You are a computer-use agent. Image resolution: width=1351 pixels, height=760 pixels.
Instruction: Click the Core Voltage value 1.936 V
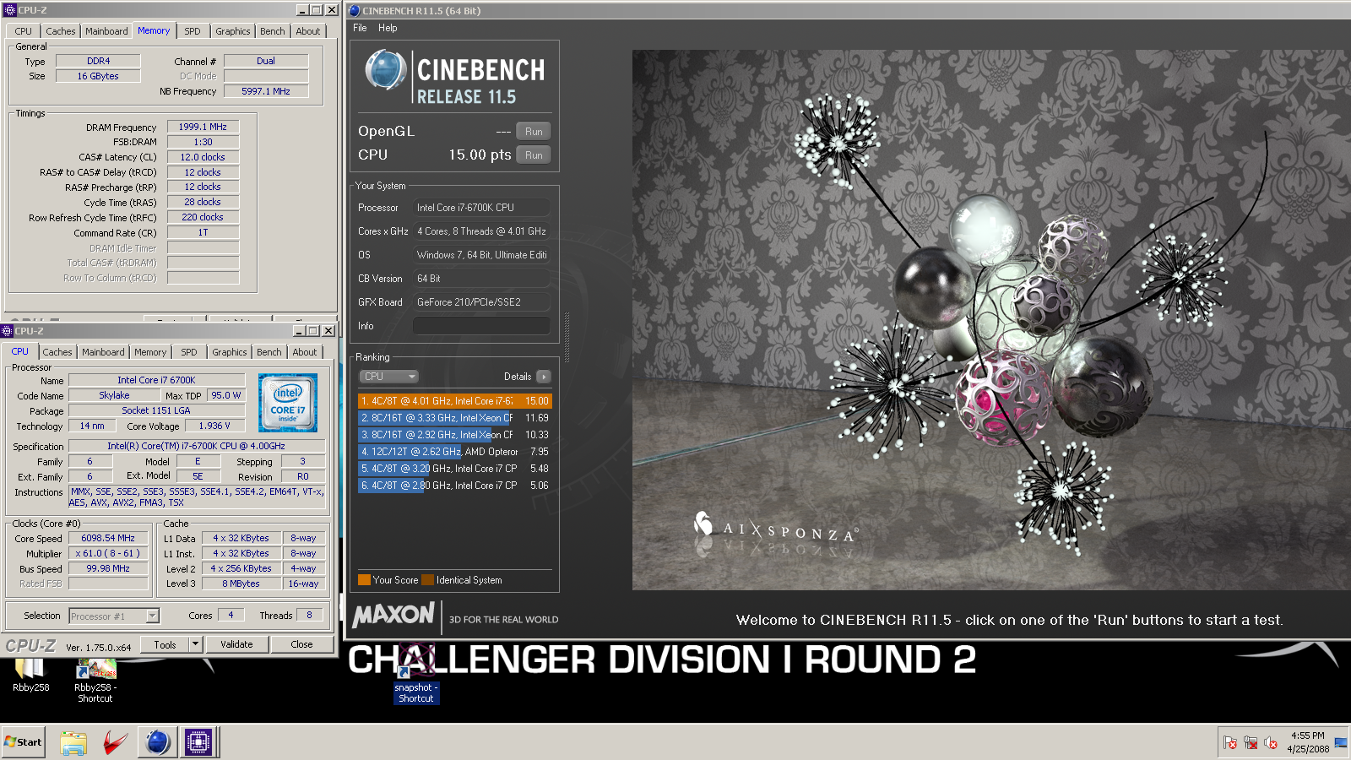pos(214,426)
